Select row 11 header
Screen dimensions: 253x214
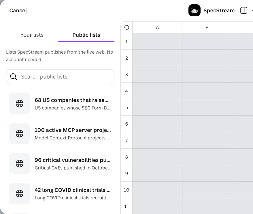pyautogui.click(x=127, y=206)
